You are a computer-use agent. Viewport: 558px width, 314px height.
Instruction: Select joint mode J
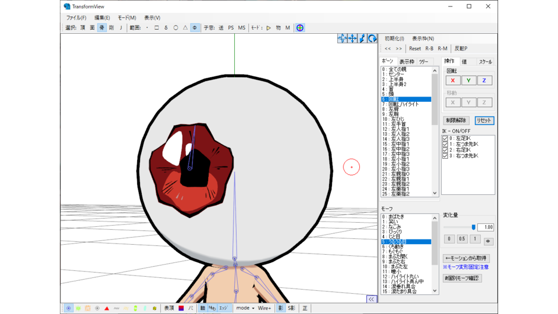pos(121,28)
